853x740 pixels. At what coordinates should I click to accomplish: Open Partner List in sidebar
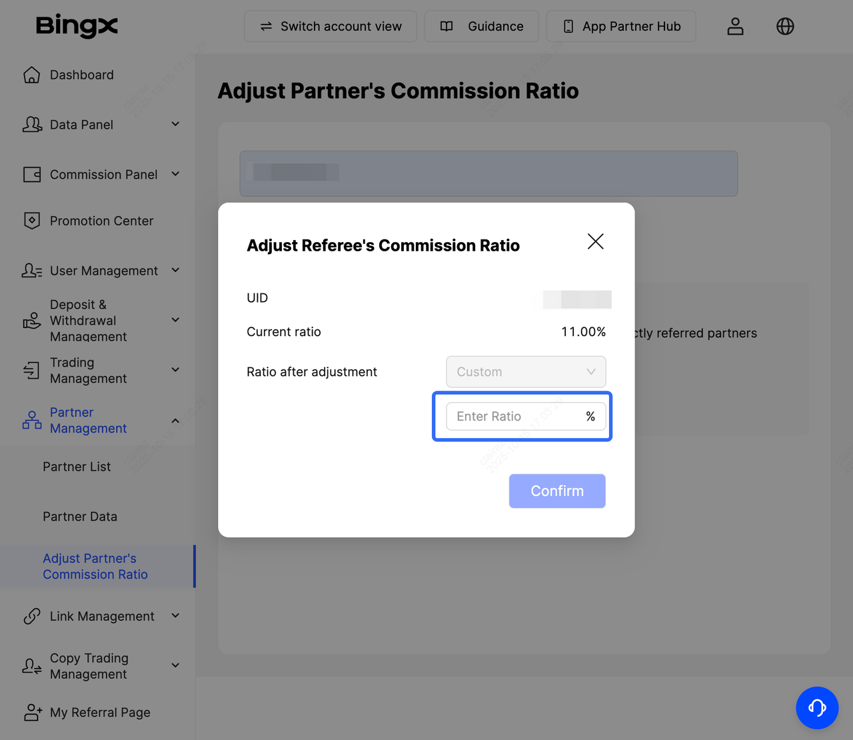pyautogui.click(x=77, y=467)
